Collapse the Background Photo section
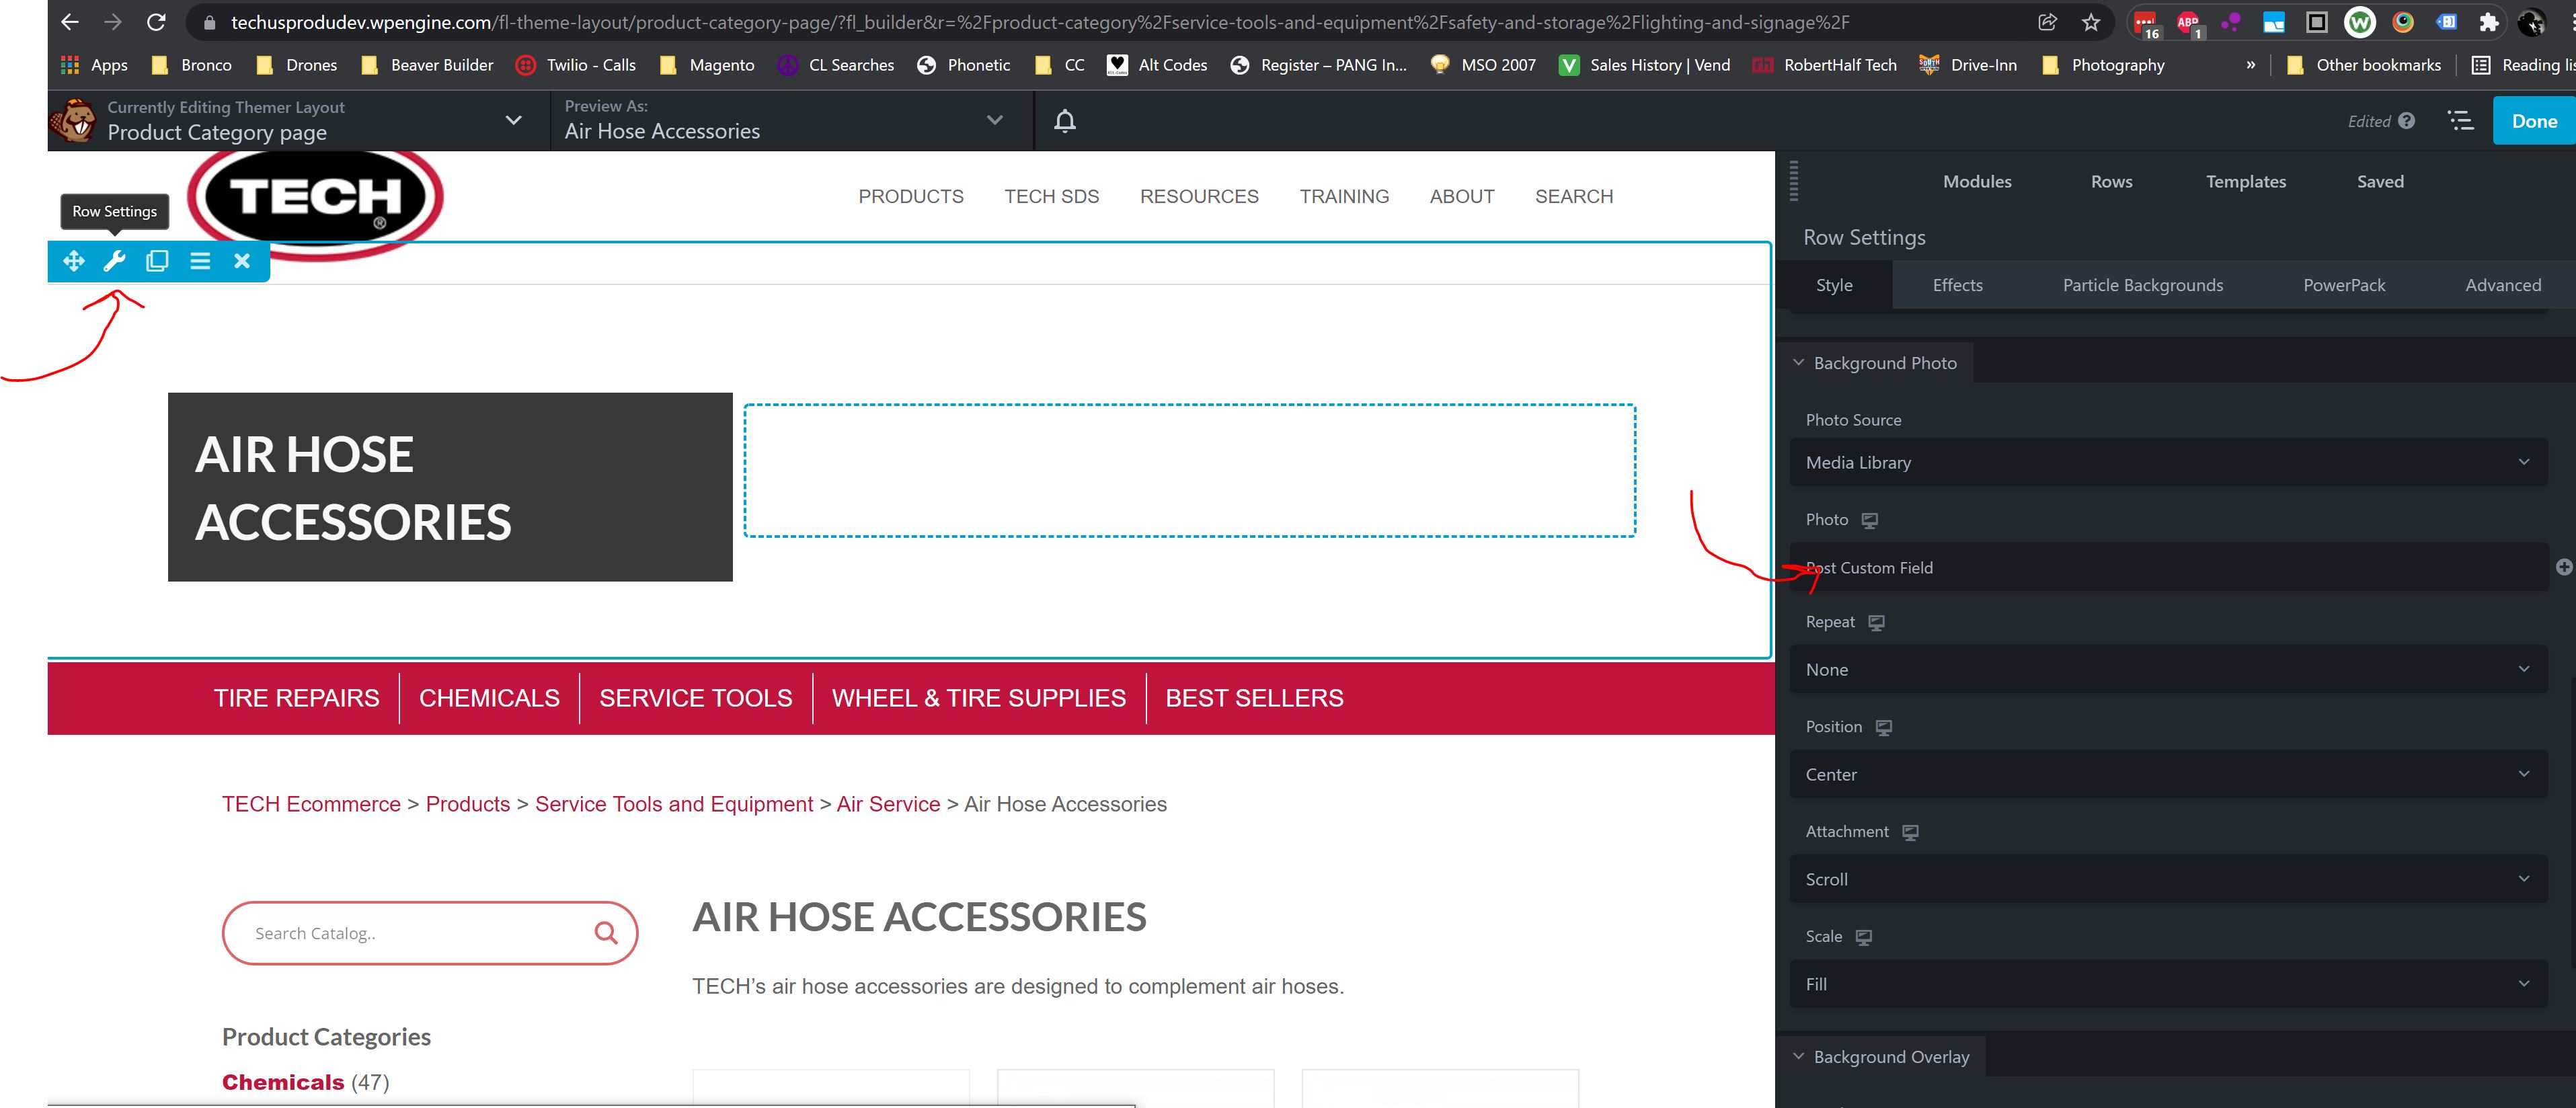 pyautogui.click(x=1875, y=362)
